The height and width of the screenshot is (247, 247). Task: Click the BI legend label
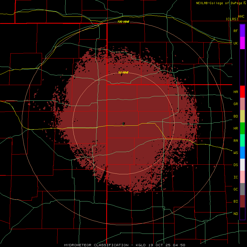235,201
